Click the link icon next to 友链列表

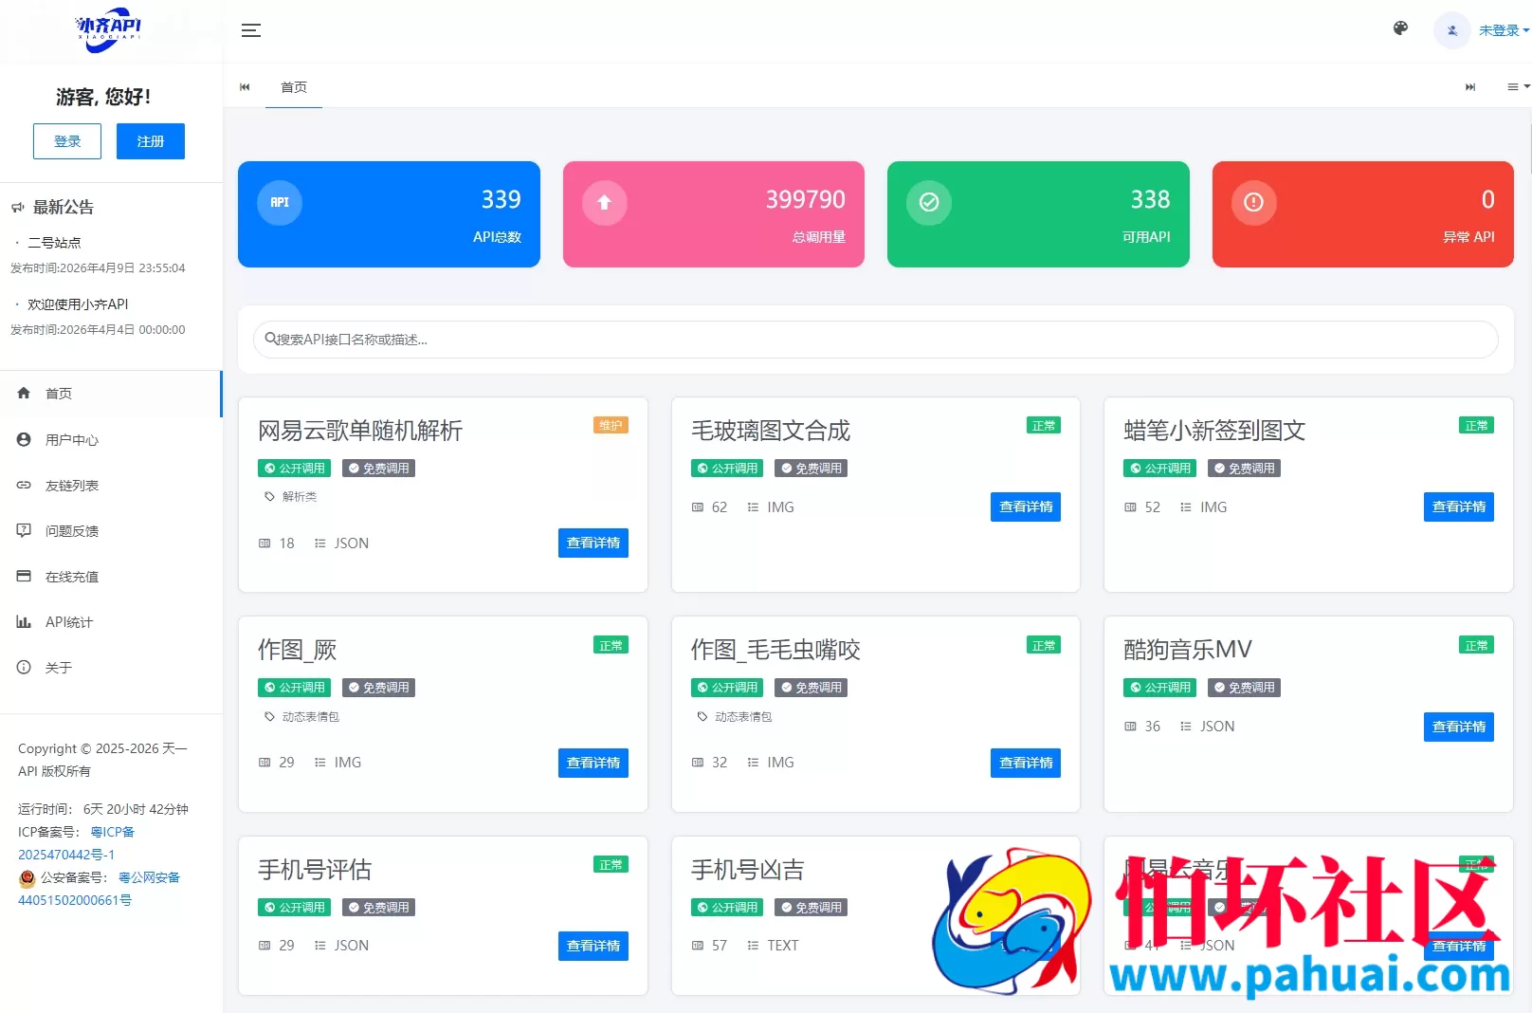[x=24, y=485]
